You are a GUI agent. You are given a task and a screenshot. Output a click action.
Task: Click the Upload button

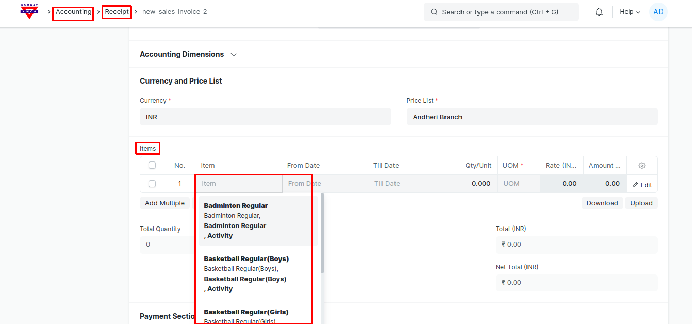641,203
